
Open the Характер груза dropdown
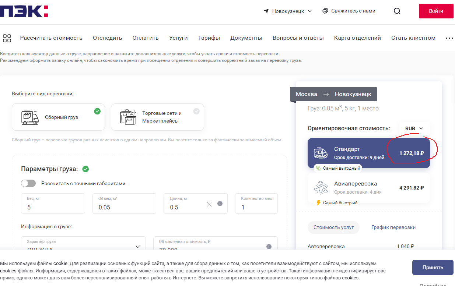(x=84, y=246)
